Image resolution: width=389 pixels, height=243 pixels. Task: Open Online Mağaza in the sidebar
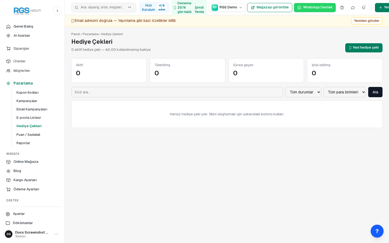click(32, 162)
